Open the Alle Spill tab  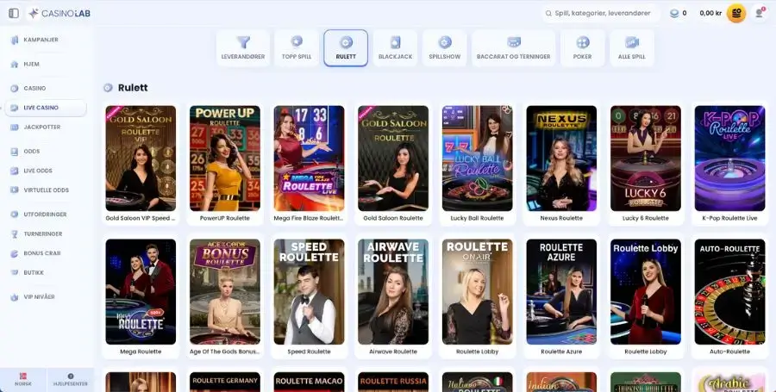pos(631,48)
